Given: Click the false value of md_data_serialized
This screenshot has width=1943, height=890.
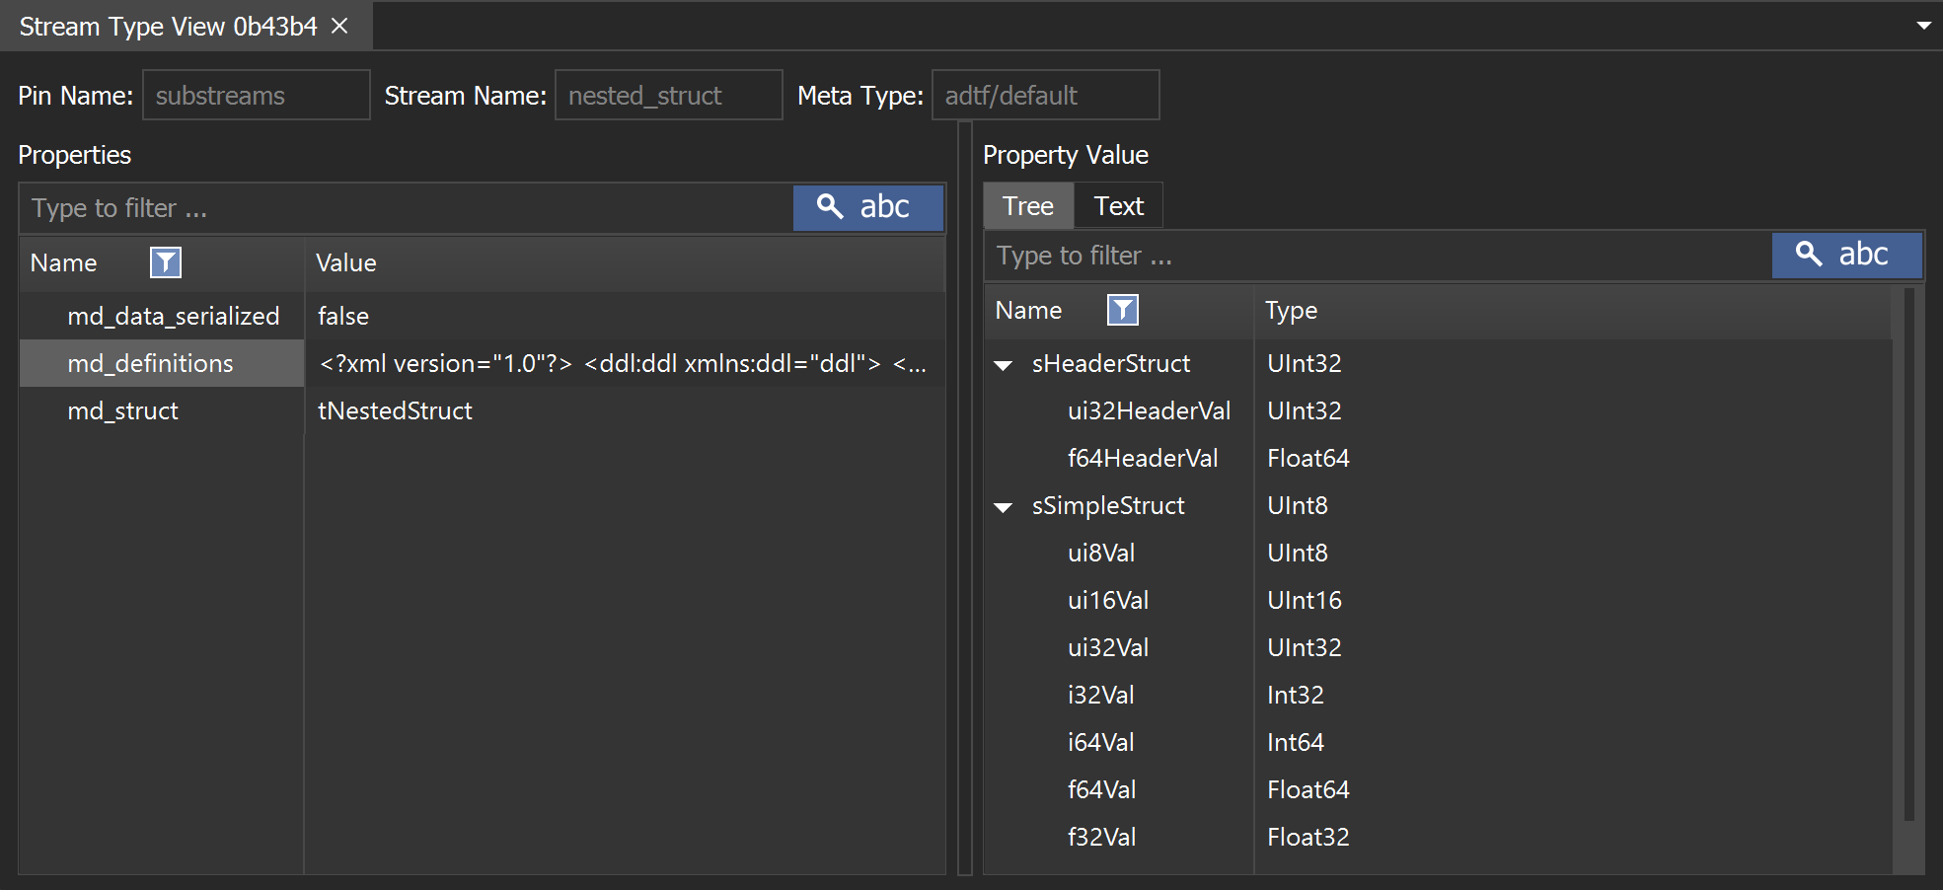Looking at the screenshot, I should (x=343, y=316).
